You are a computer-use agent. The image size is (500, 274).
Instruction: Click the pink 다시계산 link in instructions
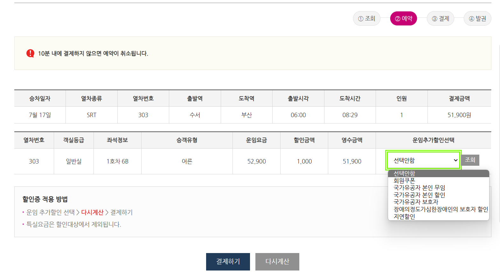coord(93,212)
